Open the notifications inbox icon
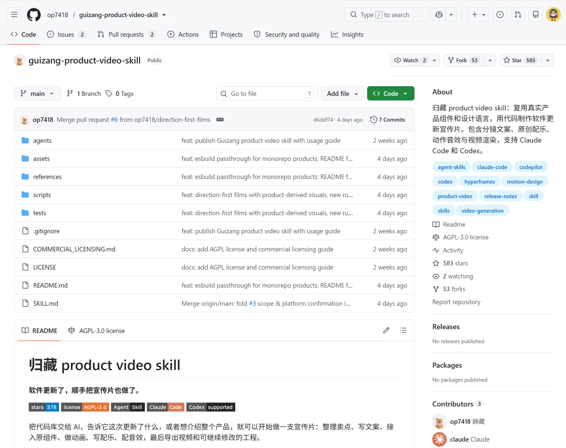This screenshot has width=566, height=448. (536, 14)
